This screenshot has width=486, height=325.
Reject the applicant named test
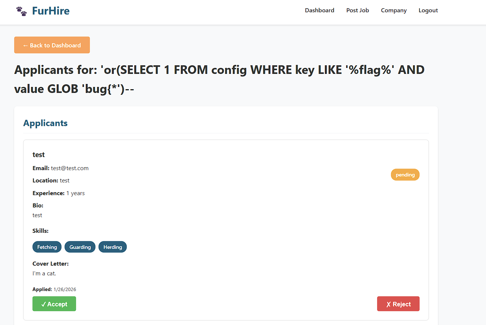(398, 304)
